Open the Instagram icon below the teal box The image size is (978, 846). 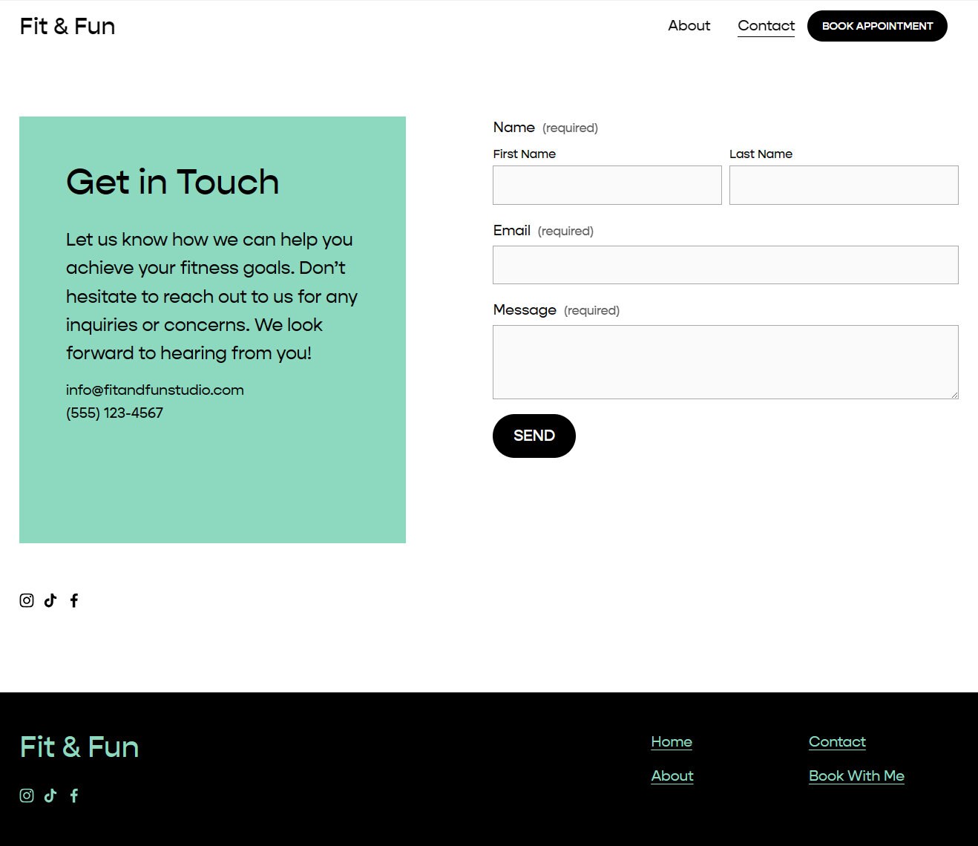[27, 600]
